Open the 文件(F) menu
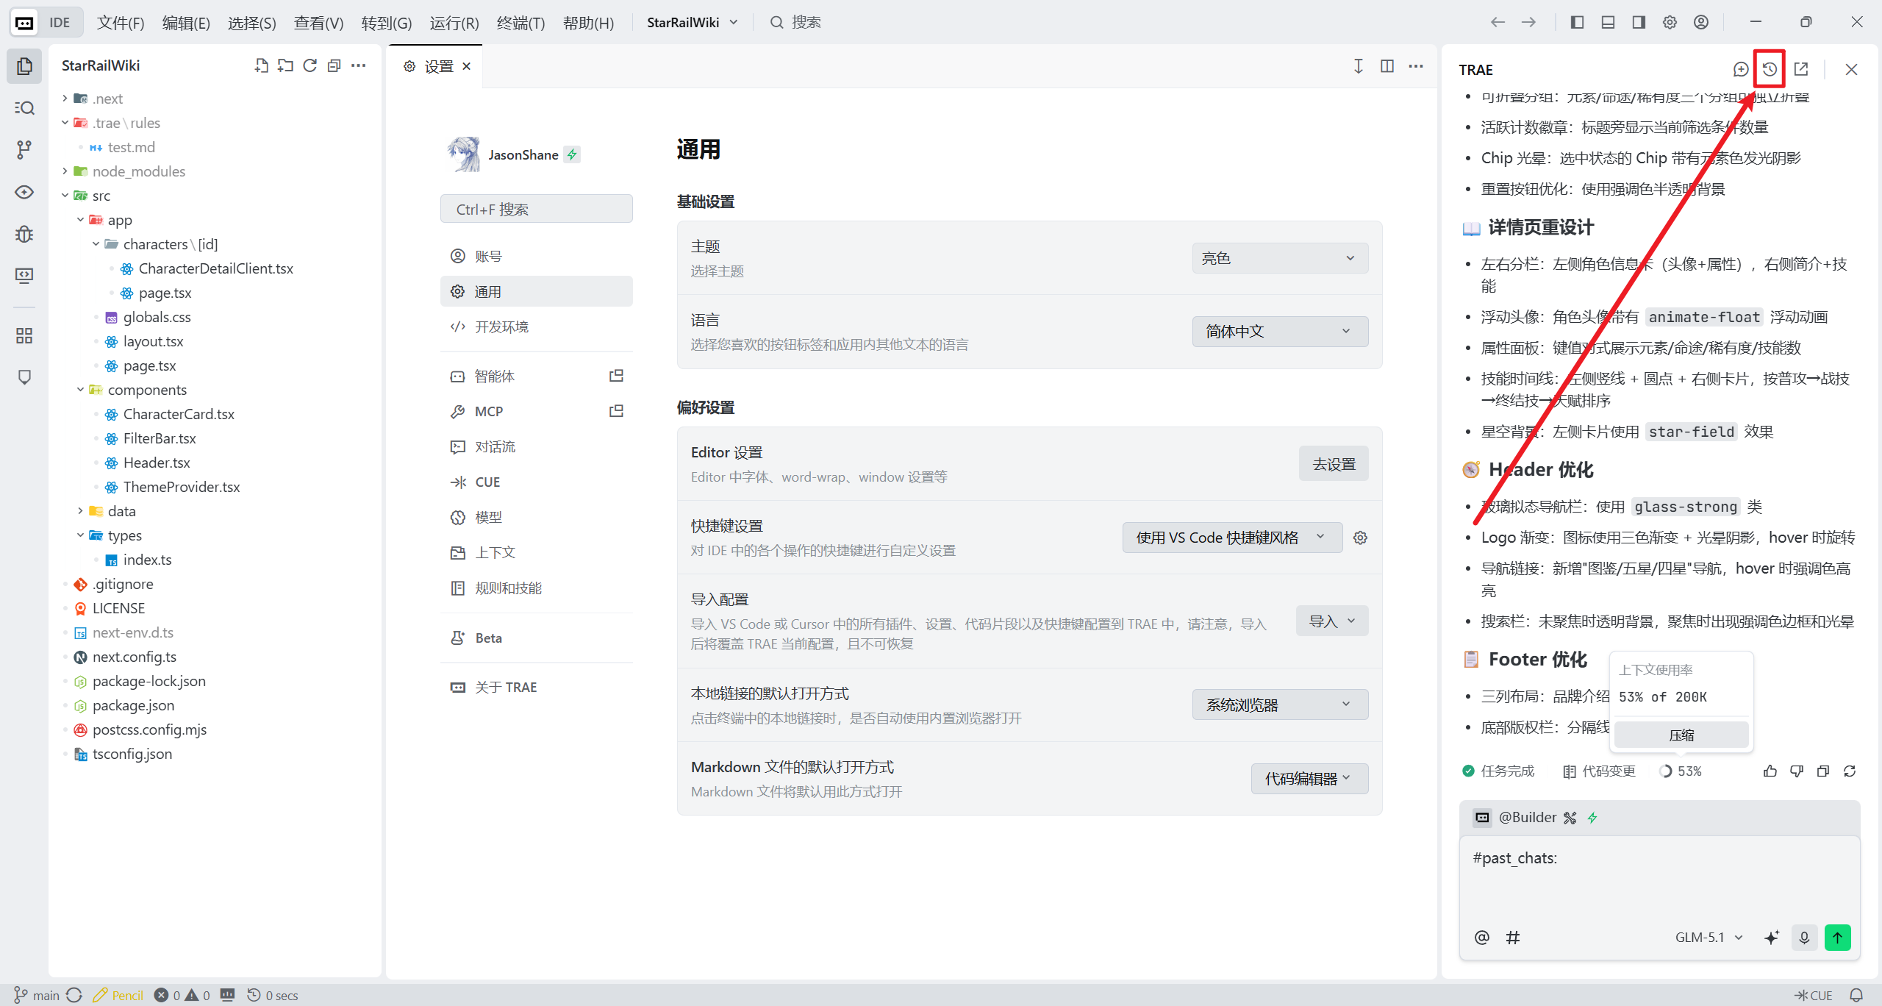 (x=121, y=23)
